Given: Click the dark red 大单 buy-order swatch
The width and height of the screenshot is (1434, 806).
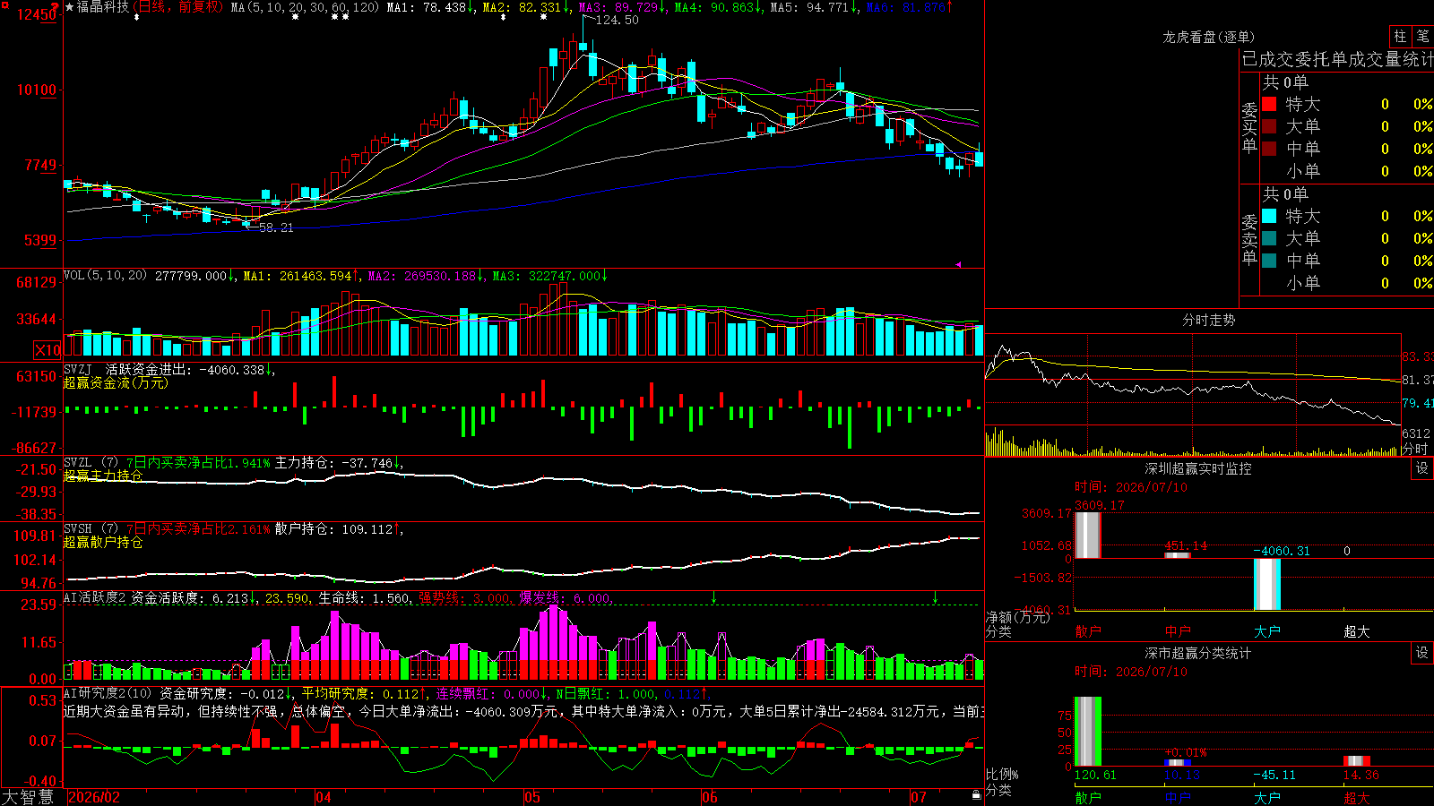Looking at the screenshot, I should (x=1269, y=126).
